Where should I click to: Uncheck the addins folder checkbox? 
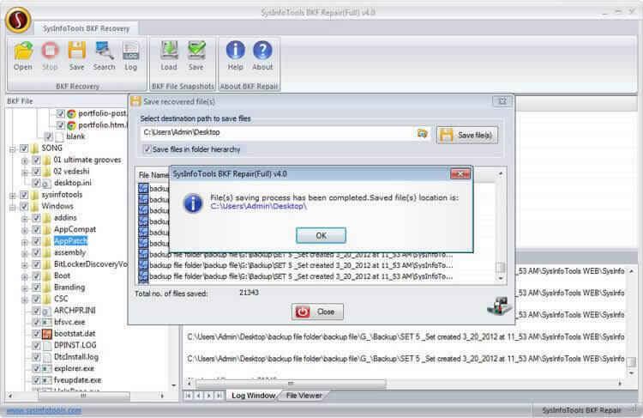pyautogui.click(x=36, y=218)
